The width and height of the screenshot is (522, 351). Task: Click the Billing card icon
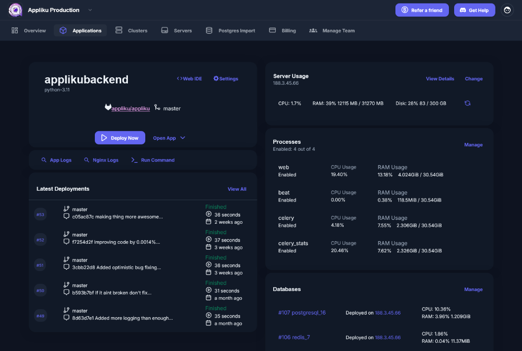tap(273, 30)
